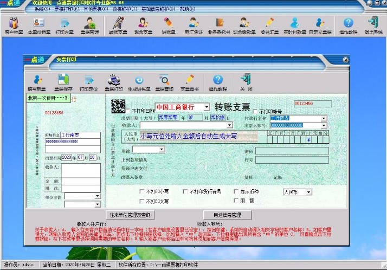
Task: Open the 基础信息维护(B) menu
Action: click(158, 9)
